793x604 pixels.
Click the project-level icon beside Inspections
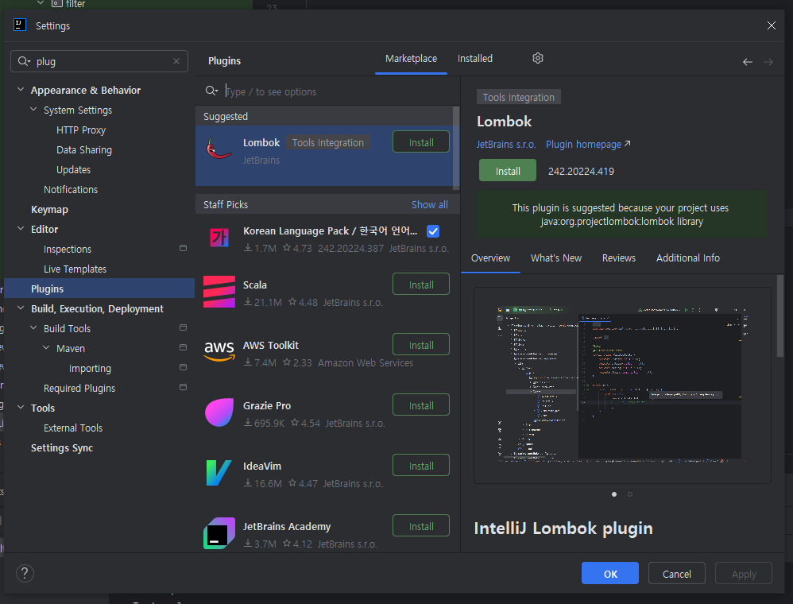tap(183, 248)
